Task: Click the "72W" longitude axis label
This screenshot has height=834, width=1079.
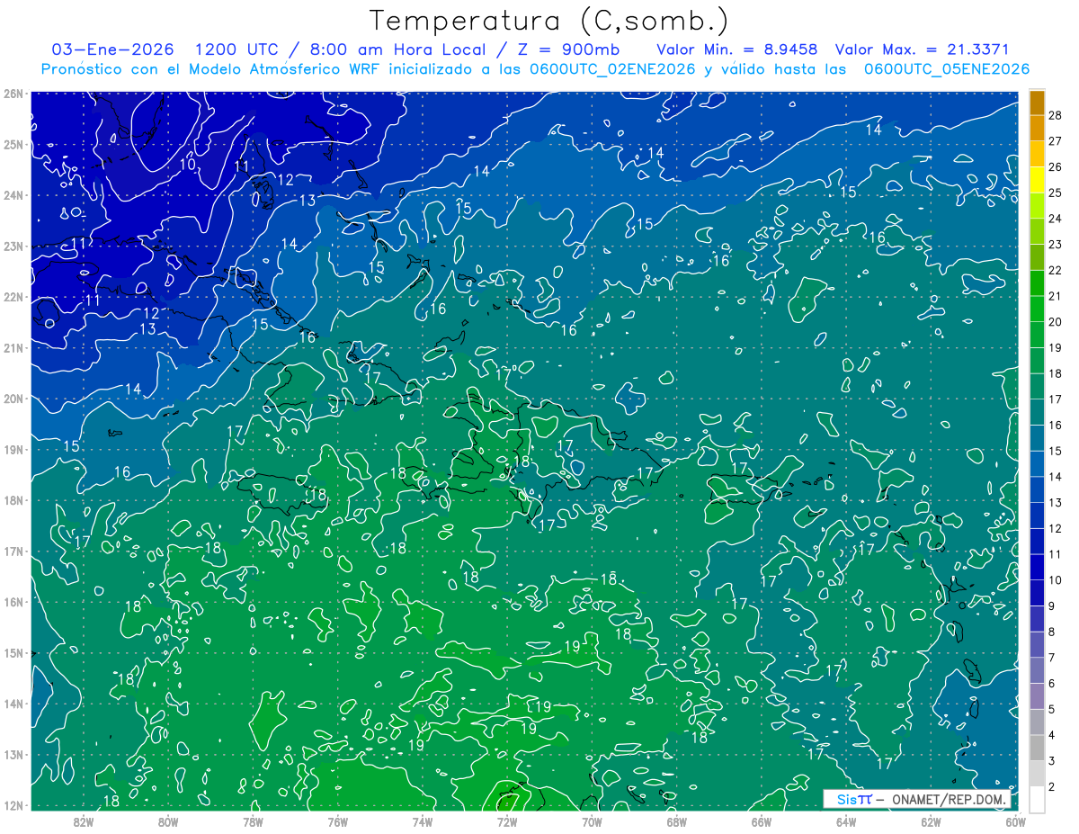Action: (x=507, y=821)
